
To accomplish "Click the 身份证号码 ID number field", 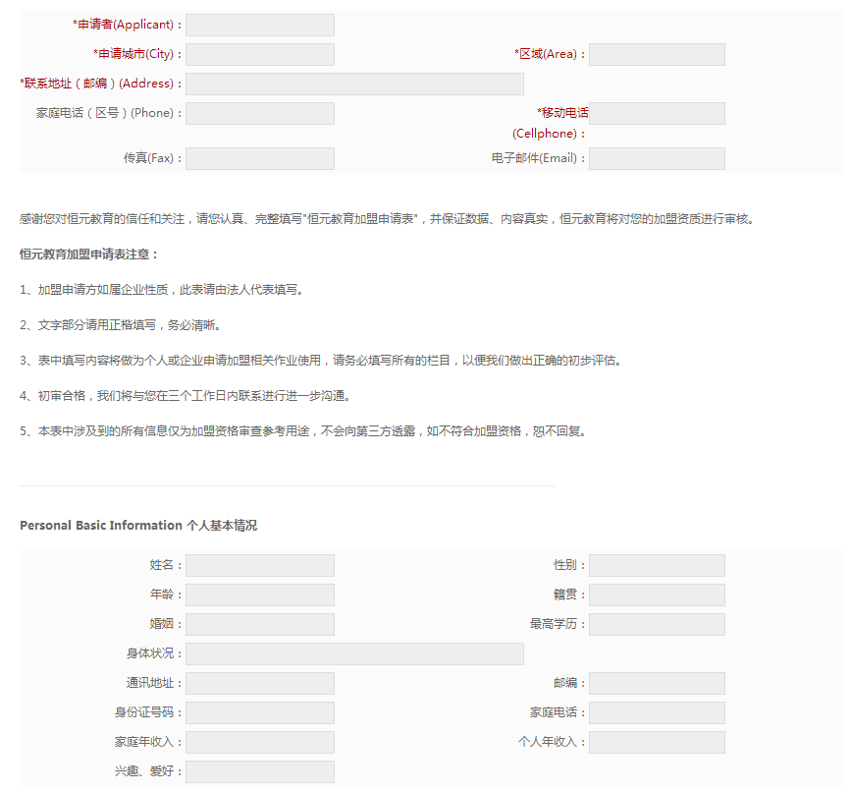I will coord(259,712).
